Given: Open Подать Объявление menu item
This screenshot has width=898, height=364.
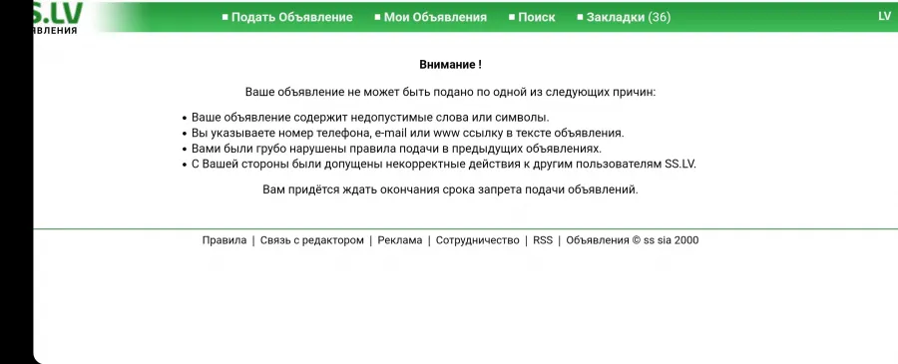Looking at the screenshot, I should (x=291, y=17).
